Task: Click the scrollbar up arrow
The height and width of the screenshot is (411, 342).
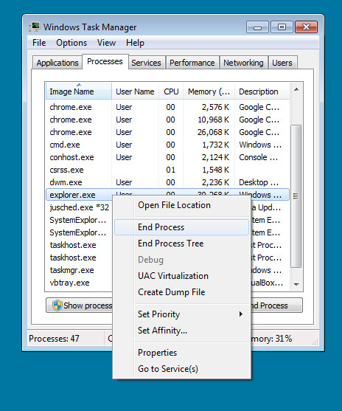Action: [x=296, y=89]
